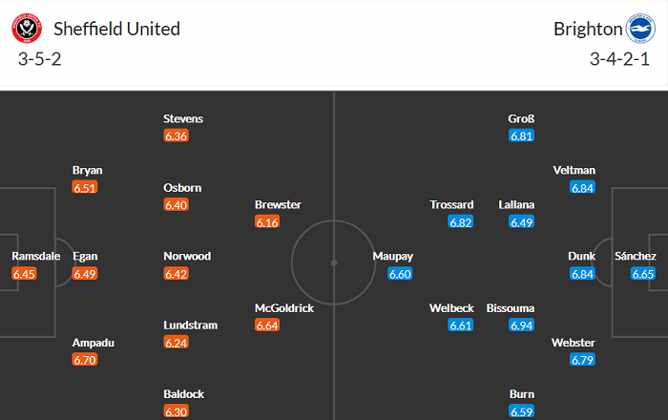Click player name Groß

pyautogui.click(x=522, y=119)
